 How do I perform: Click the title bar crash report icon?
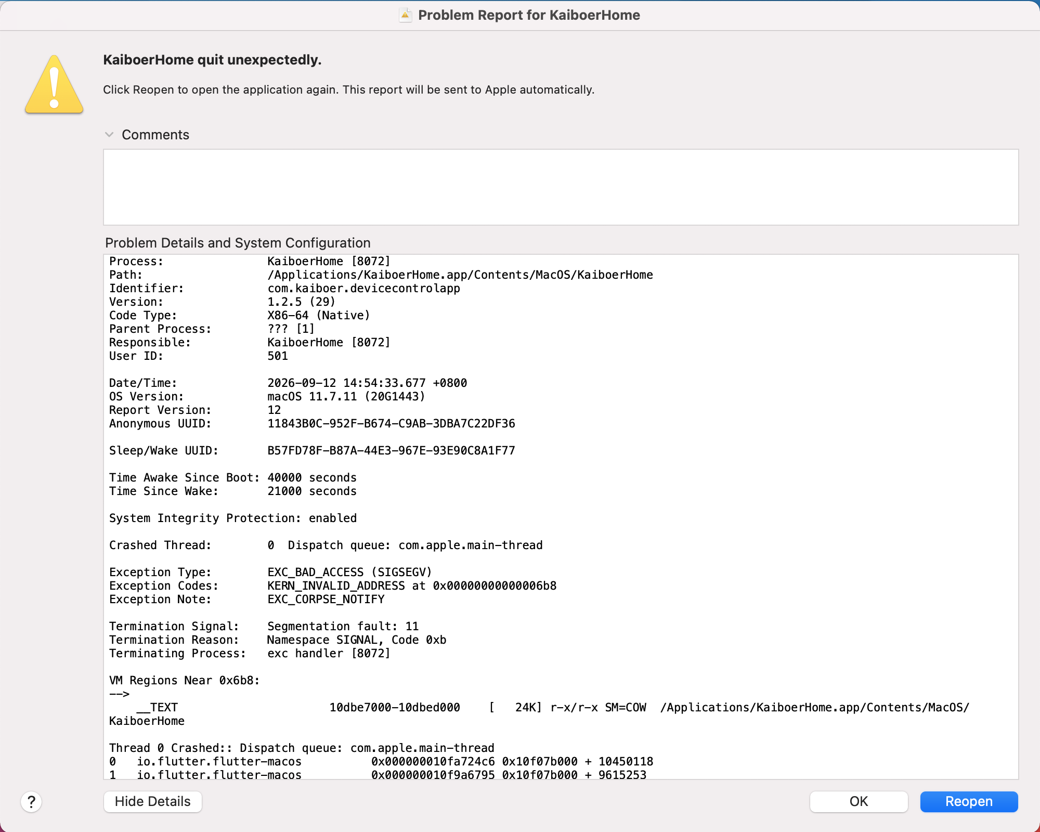pos(405,15)
